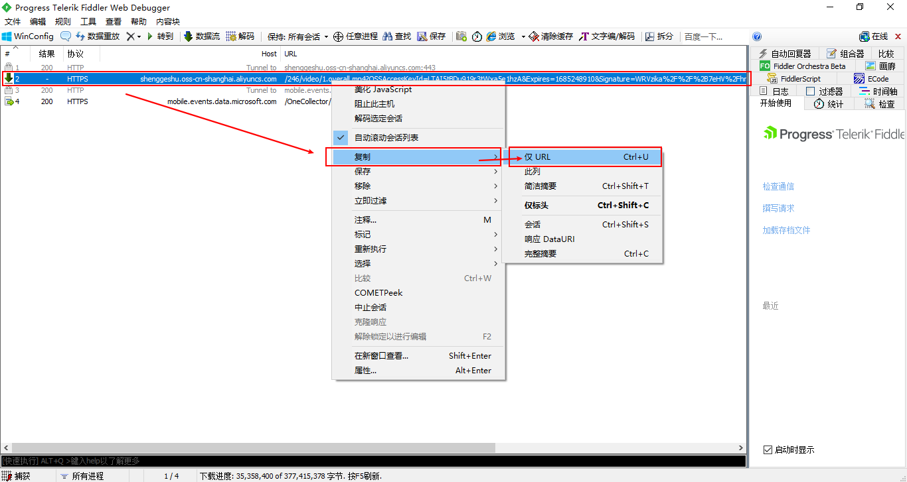This screenshot has height=482, width=907.
Task: Click the comment speech bubble icon
Action: point(66,36)
